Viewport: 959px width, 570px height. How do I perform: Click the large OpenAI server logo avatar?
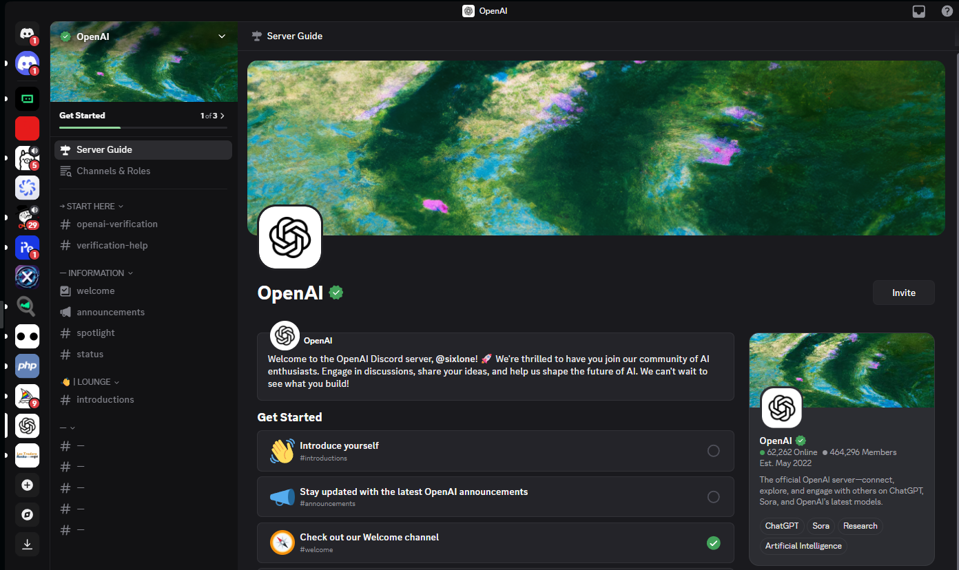(290, 237)
